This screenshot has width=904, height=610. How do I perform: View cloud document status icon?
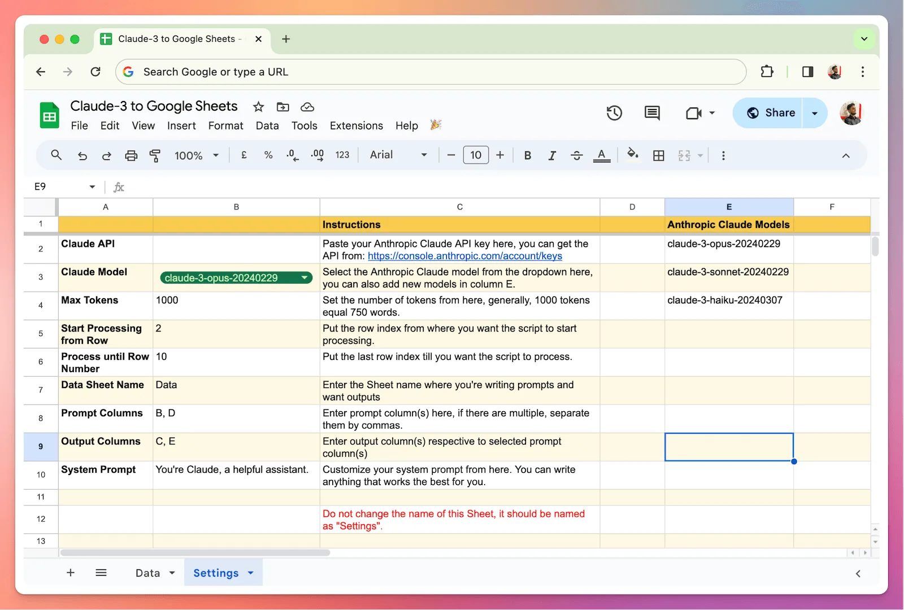pos(307,107)
